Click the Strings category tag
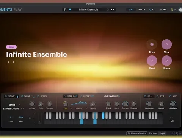 click(x=11, y=47)
